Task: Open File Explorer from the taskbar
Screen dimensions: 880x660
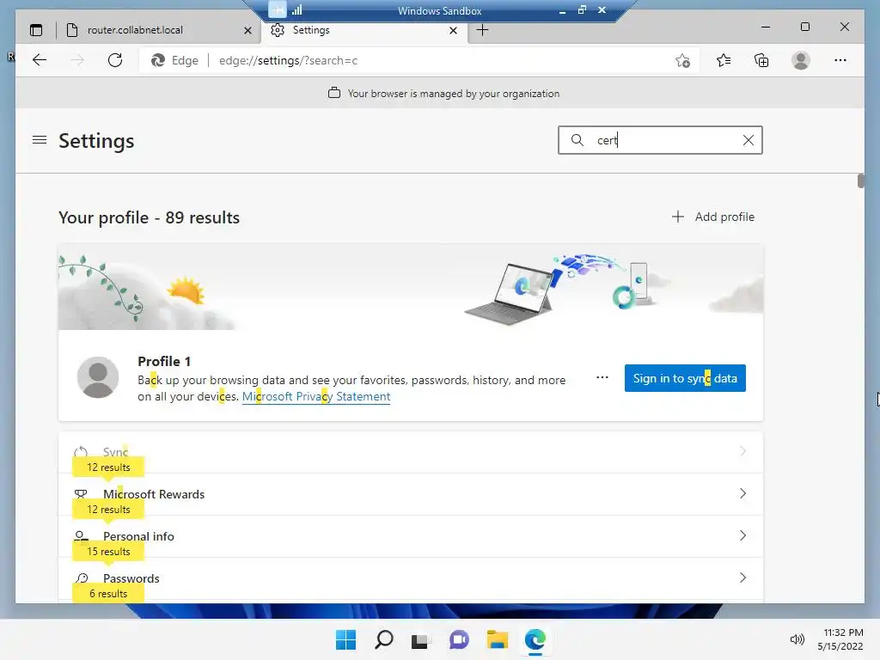Action: point(498,639)
